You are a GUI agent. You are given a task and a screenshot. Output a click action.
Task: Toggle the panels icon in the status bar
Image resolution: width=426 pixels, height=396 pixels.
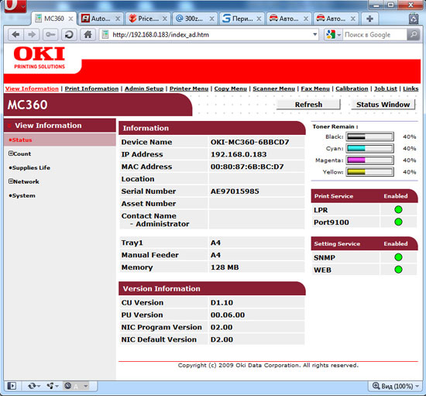(12, 386)
